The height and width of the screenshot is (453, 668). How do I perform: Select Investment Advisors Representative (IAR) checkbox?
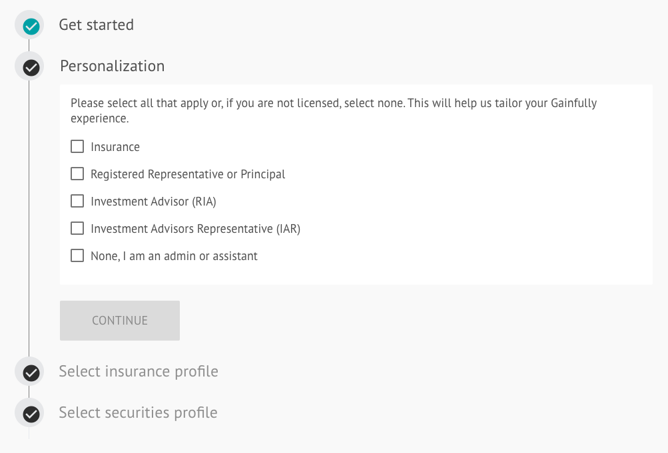coord(77,228)
